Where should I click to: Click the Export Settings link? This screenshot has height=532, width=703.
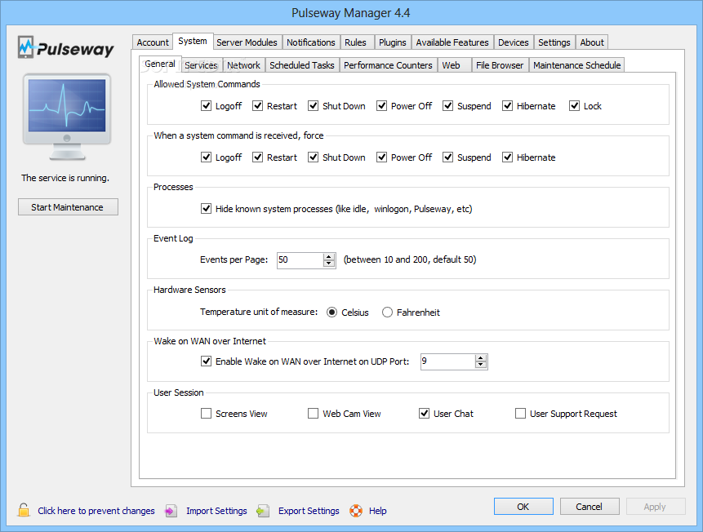click(309, 511)
